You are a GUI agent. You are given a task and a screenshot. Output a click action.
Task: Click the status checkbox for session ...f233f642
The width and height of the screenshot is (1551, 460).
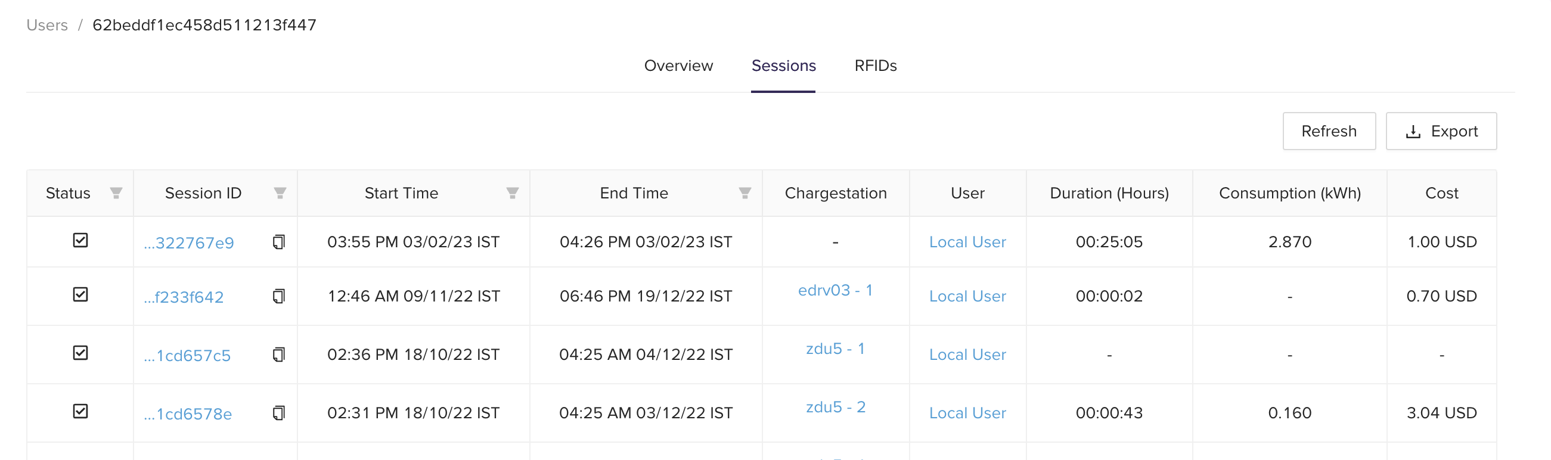80,294
